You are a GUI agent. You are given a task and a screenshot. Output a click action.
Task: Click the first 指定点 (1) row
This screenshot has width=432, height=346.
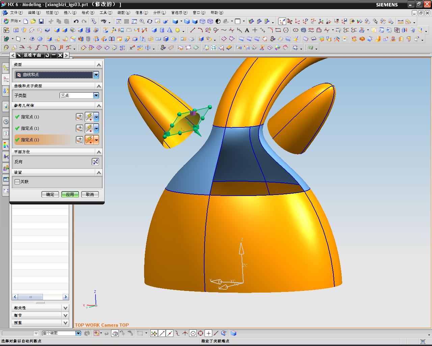[x=44, y=117]
